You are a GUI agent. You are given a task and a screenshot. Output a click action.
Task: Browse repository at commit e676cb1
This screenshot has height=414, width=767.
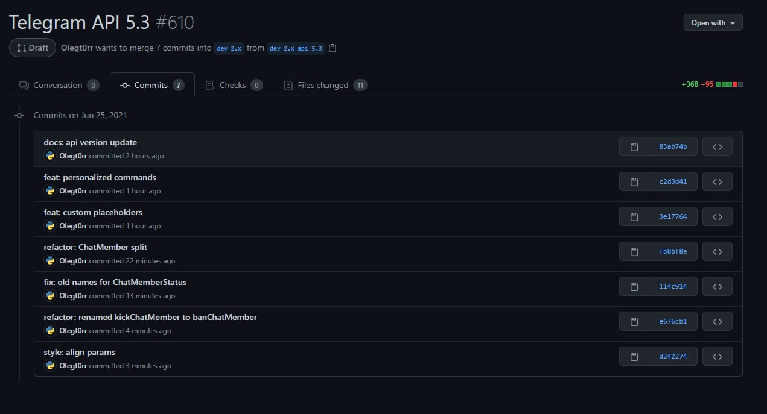point(718,321)
